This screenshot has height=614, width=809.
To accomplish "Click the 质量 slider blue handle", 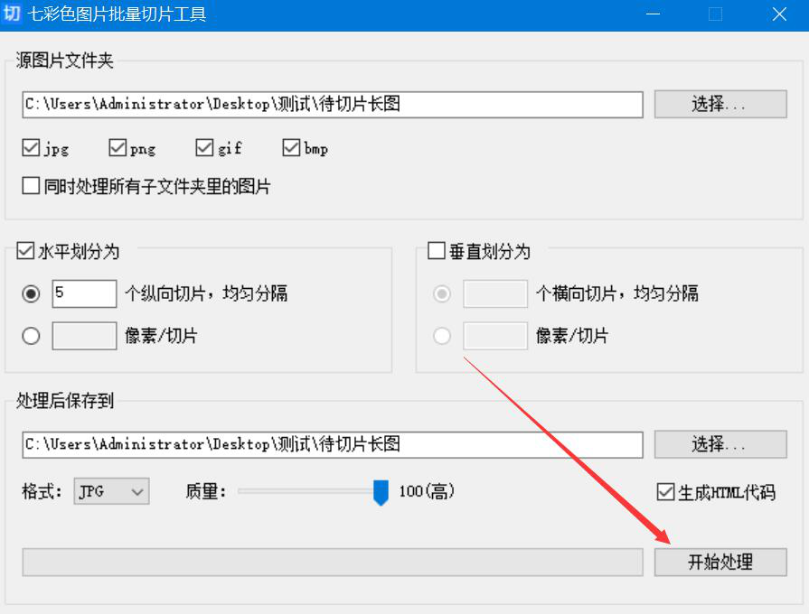I will pyautogui.click(x=381, y=492).
